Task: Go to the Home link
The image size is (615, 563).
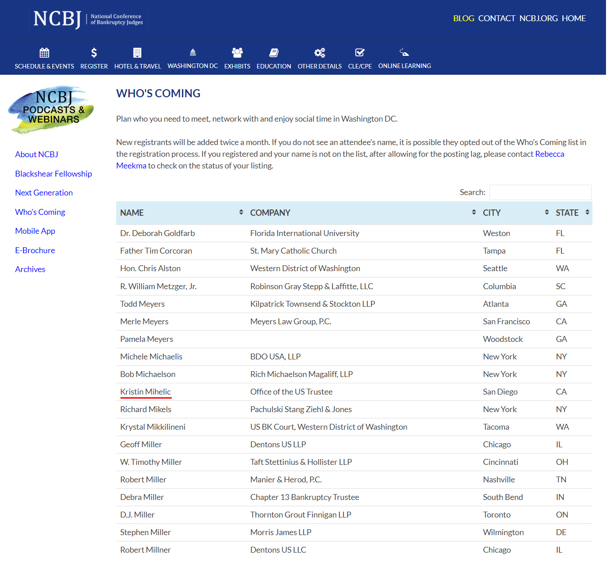Action: (574, 18)
